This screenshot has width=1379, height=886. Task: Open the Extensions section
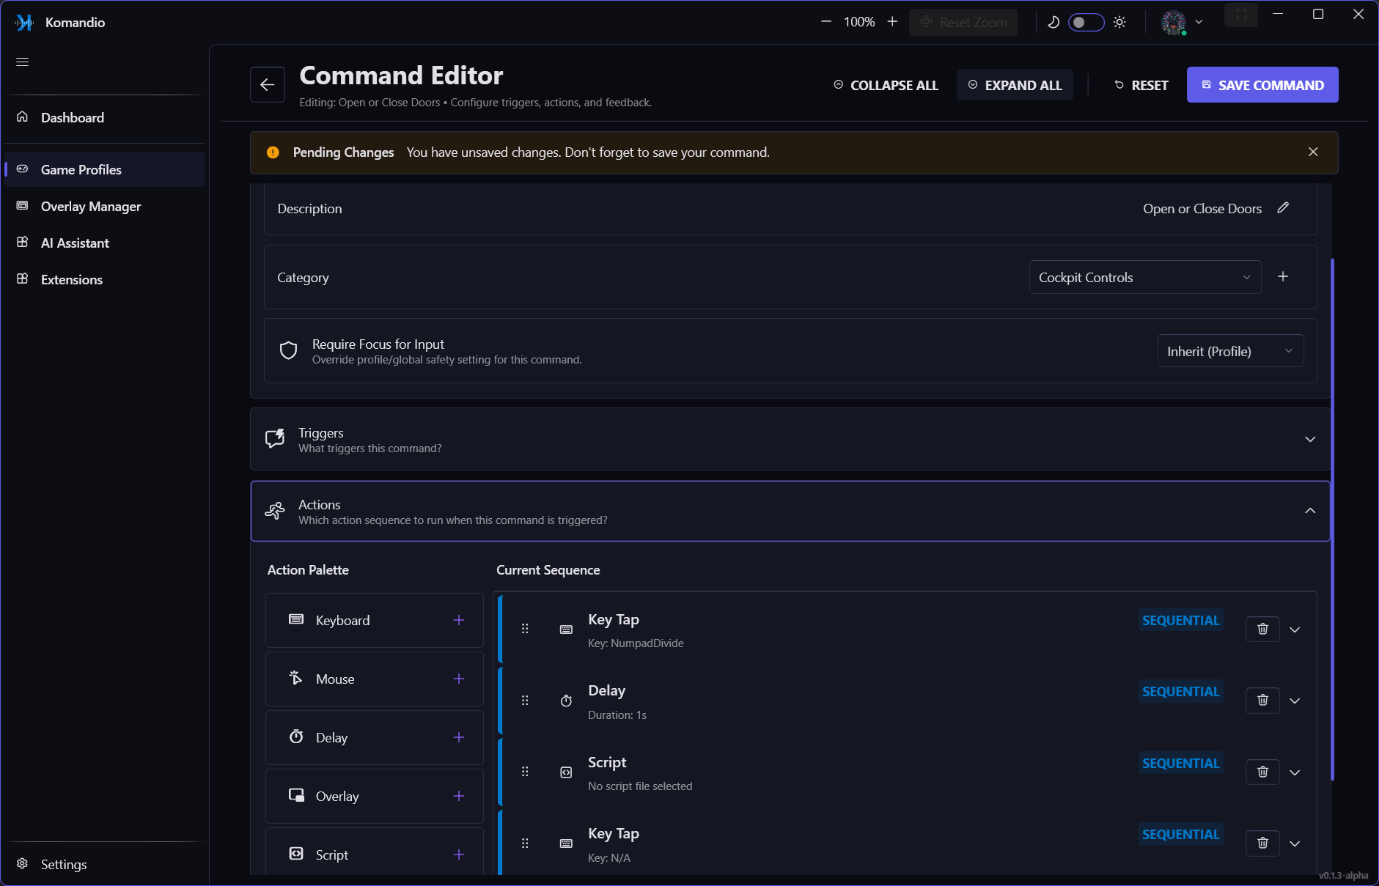71,279
